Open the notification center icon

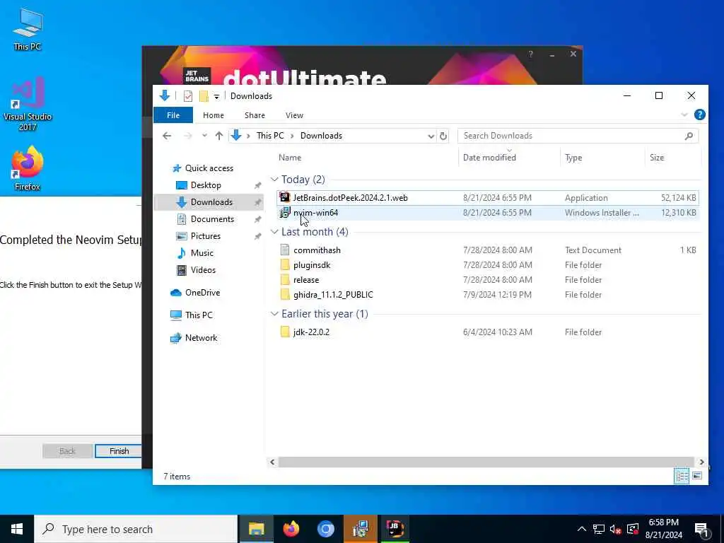pos(701,530)
